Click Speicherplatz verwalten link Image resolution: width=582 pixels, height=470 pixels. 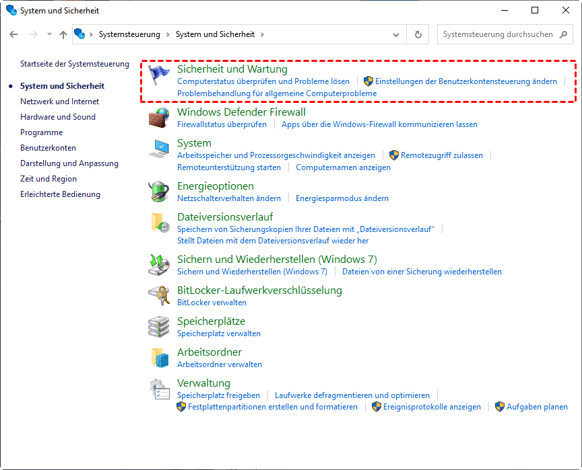click(x=219, y=334)
